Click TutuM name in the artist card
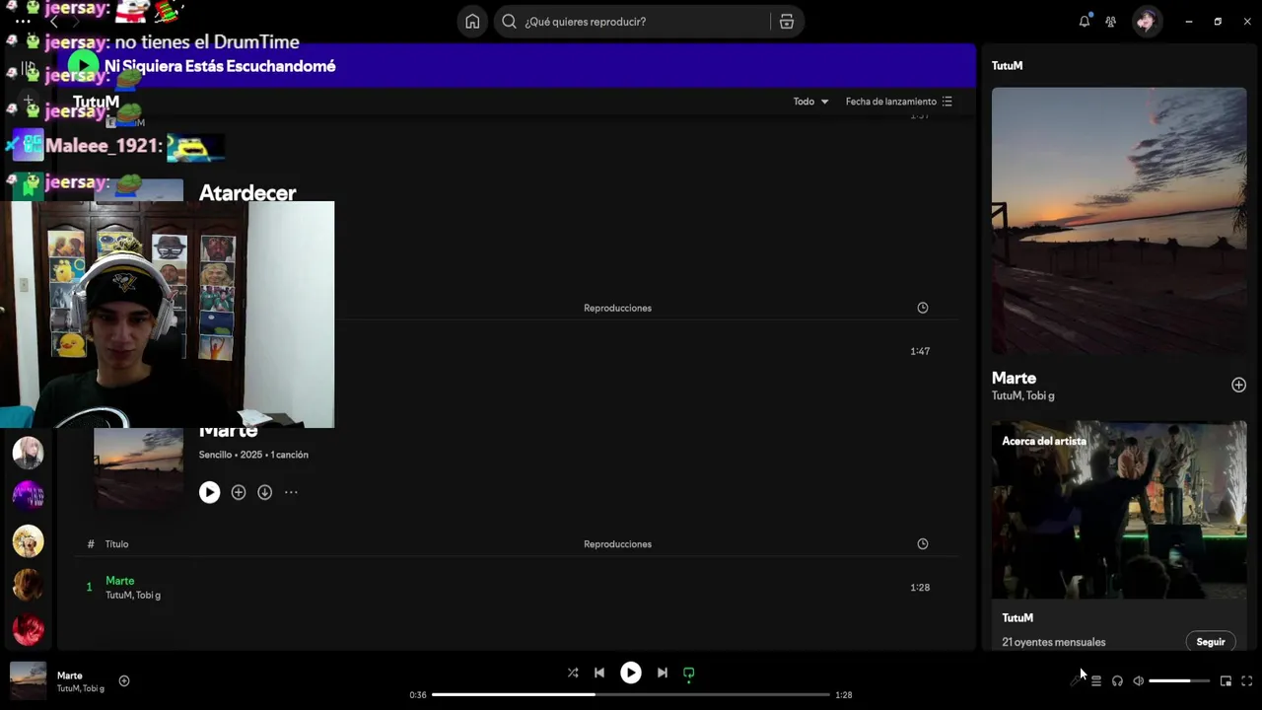 (1017, 618)
